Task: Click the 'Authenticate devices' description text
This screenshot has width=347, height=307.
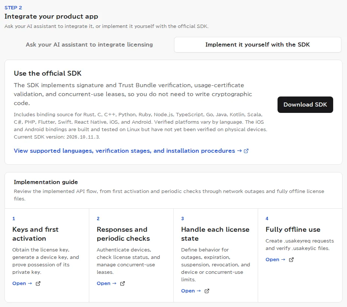Action: 128,261
